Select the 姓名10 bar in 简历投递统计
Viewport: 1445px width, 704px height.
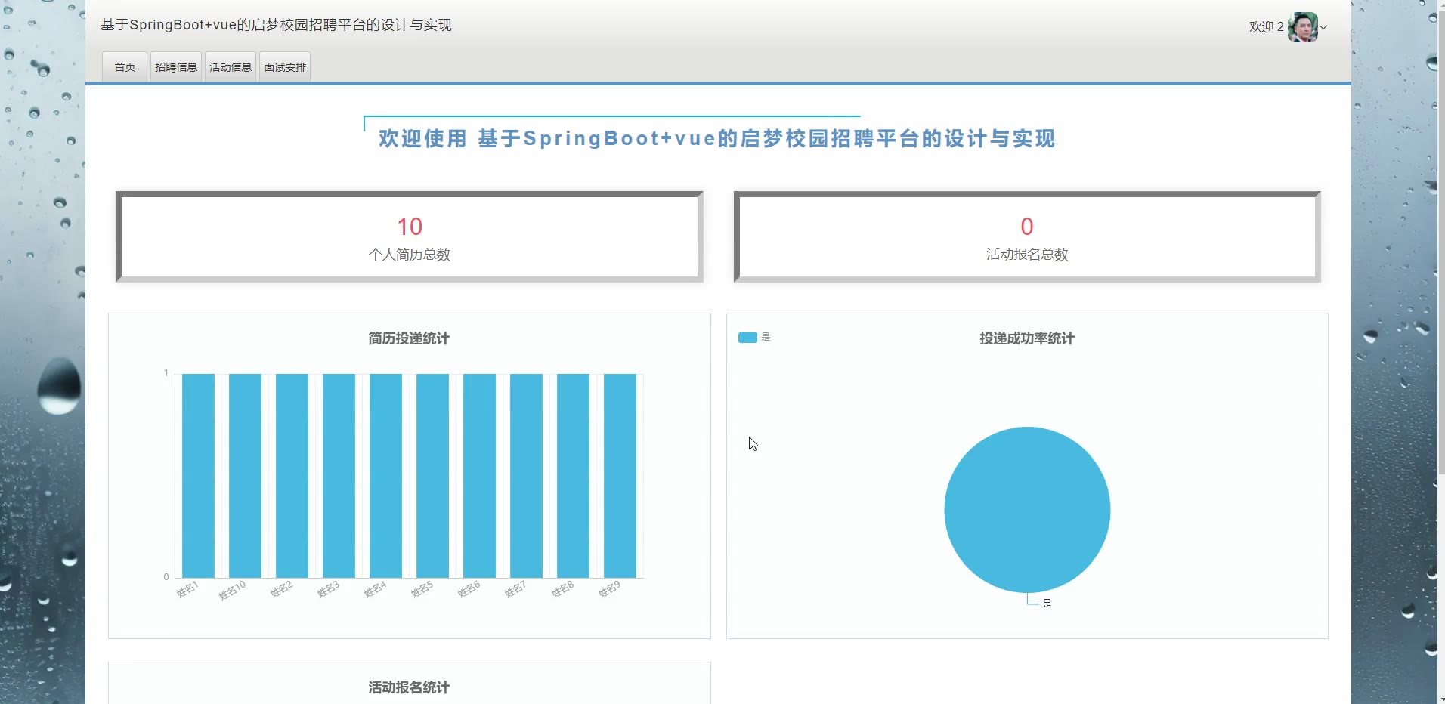[245, 476]
